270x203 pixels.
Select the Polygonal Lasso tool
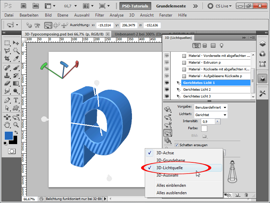[7, 50]
